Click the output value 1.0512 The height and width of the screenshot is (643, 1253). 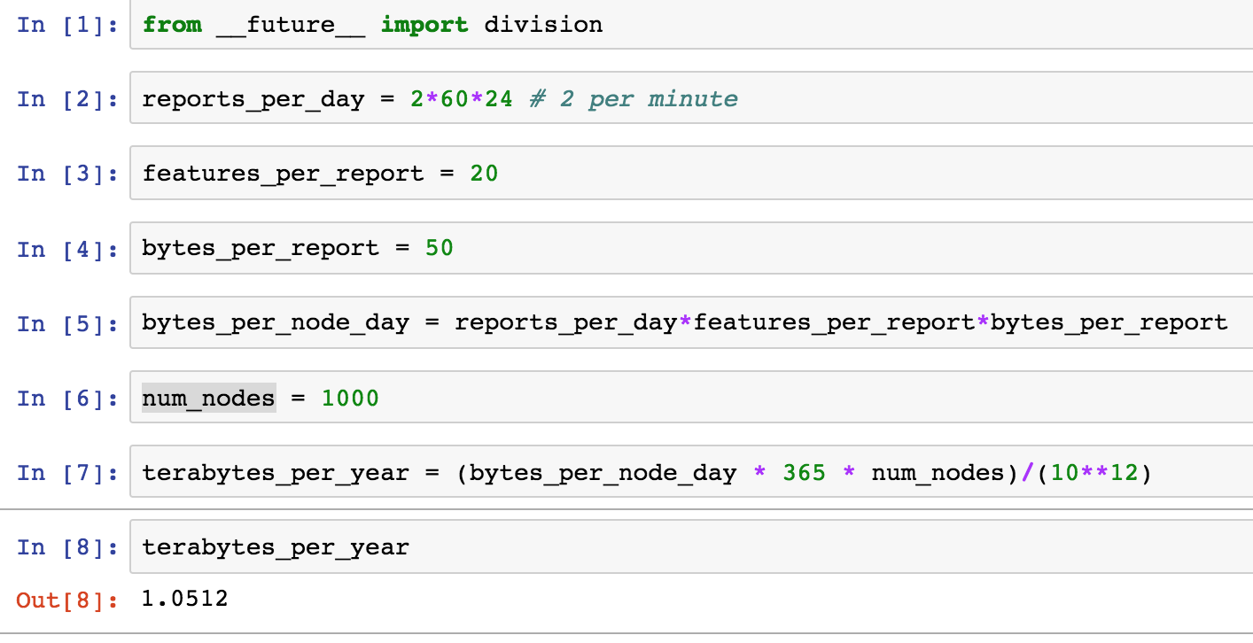[185, 599]
